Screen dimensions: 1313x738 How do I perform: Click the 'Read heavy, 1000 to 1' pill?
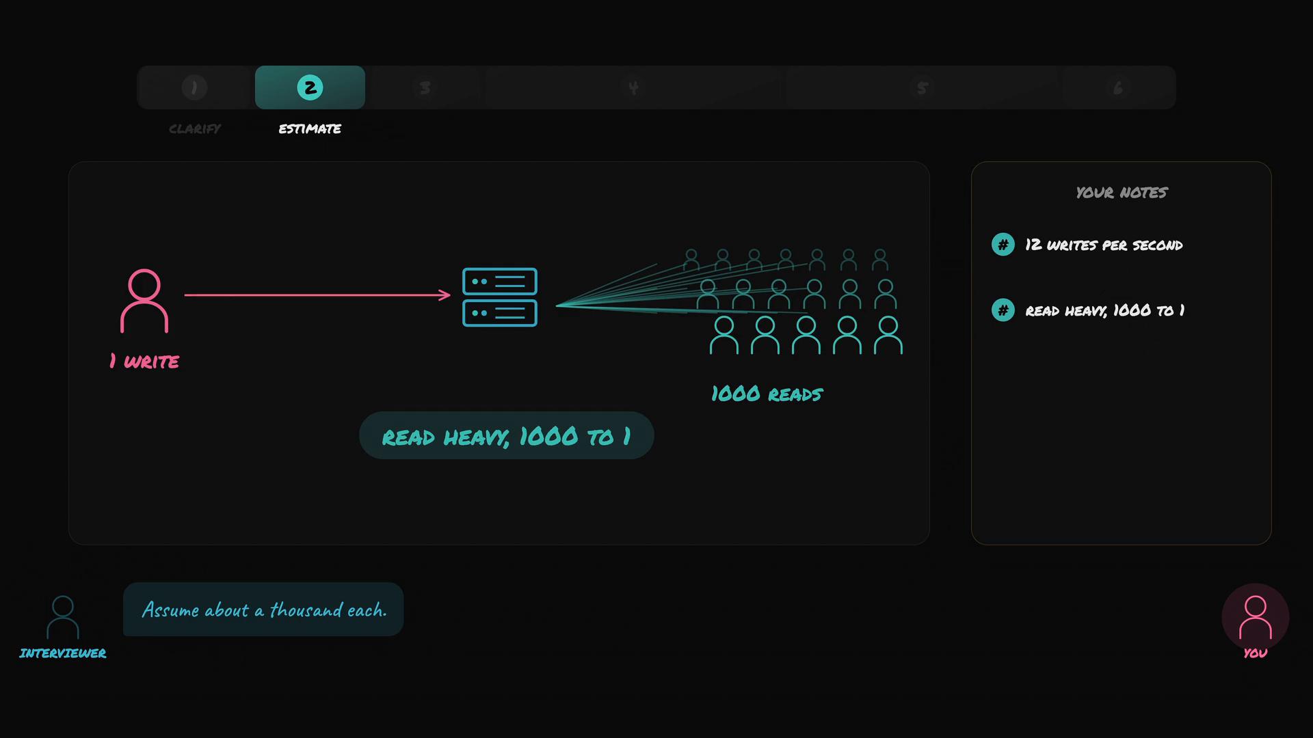tap(507, 436)
